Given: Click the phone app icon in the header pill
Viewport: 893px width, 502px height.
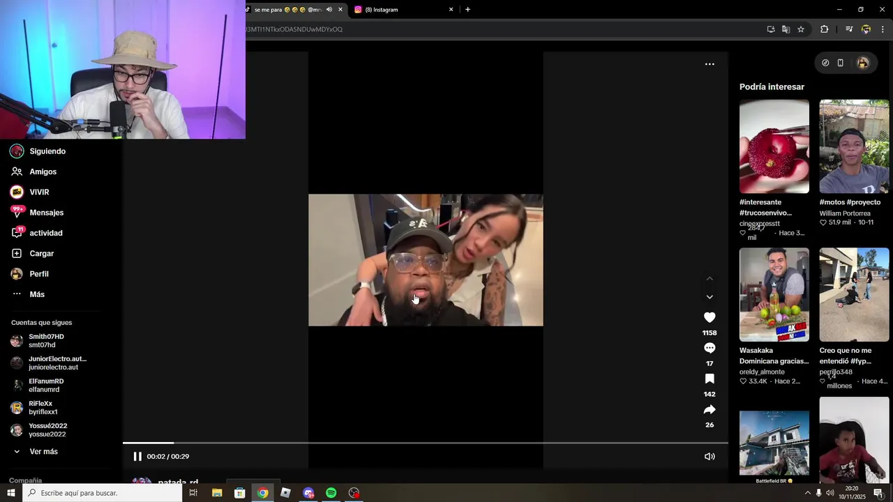Looking at the screenshot, I should click(841, 63).
